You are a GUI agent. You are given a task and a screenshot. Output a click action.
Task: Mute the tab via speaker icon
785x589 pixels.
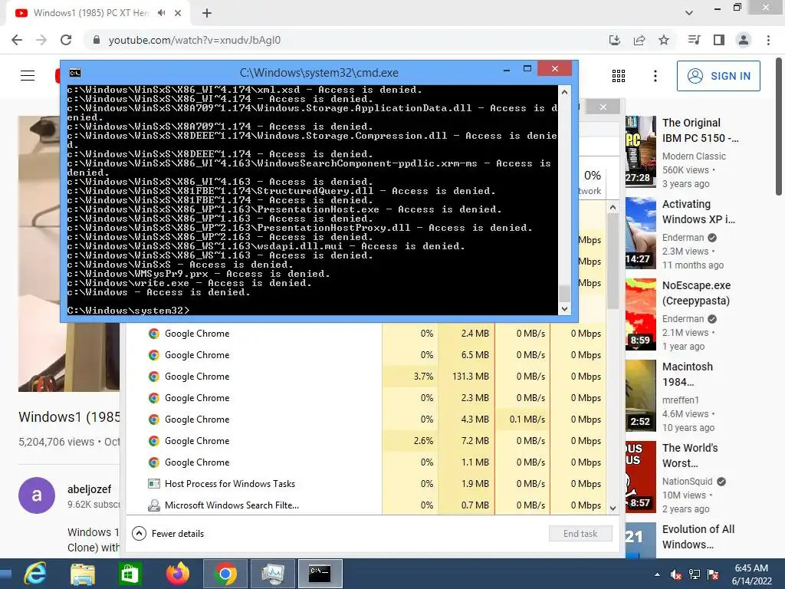(161, 13)
